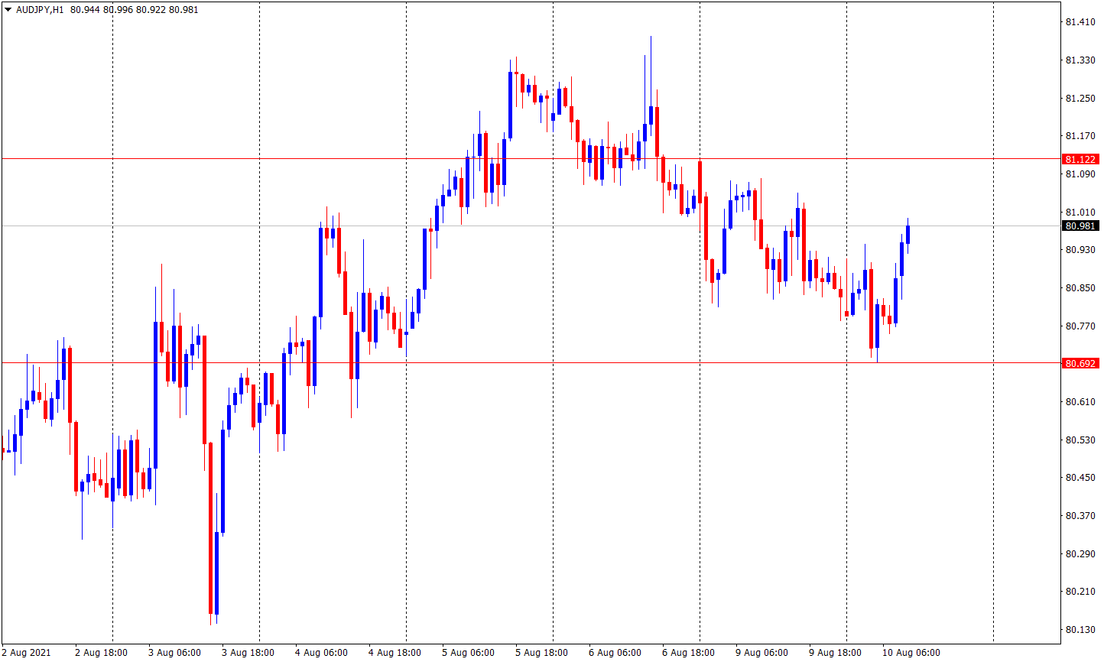
Task: Click the 80.850 price axis label
Action: tap(1080, 288)
